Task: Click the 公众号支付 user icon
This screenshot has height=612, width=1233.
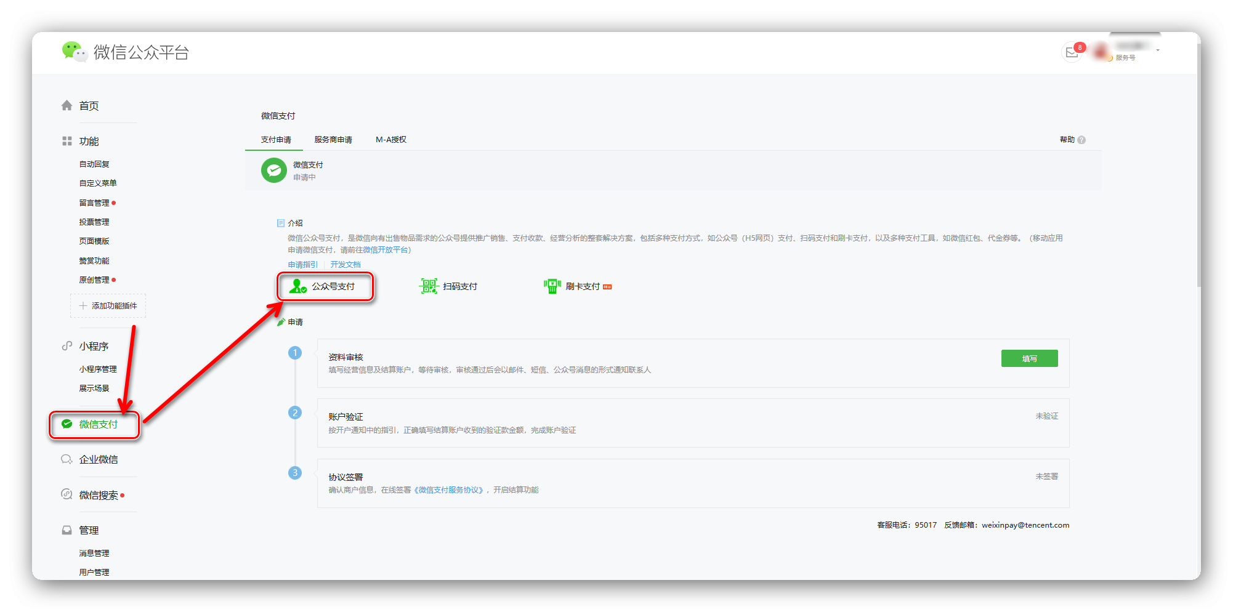Action: [298, 286]
